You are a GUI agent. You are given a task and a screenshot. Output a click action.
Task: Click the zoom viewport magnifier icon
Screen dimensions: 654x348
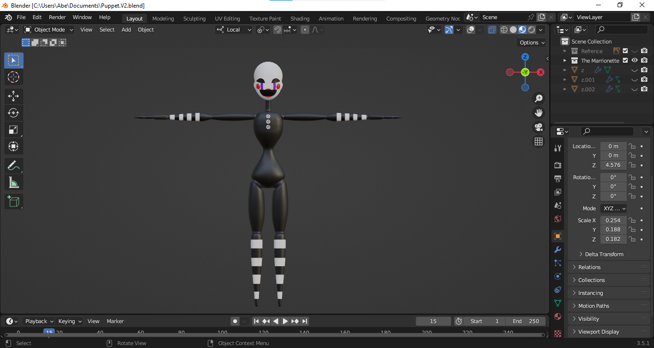(x=539, y=98)
